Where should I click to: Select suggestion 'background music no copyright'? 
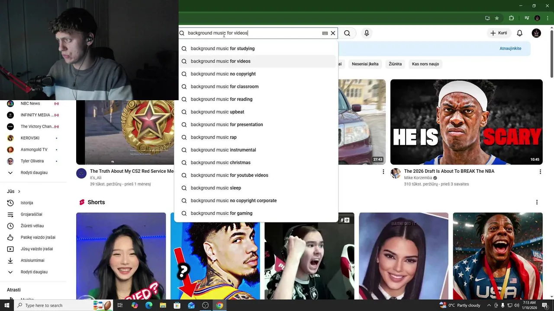coord(256,74)
